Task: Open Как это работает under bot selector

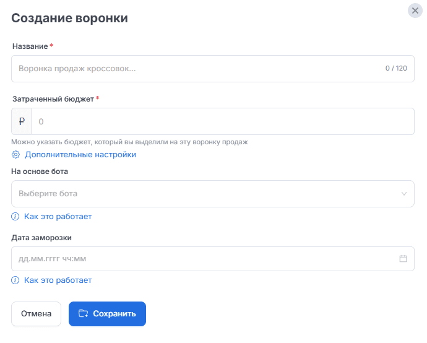Action: tap(58, 217)
